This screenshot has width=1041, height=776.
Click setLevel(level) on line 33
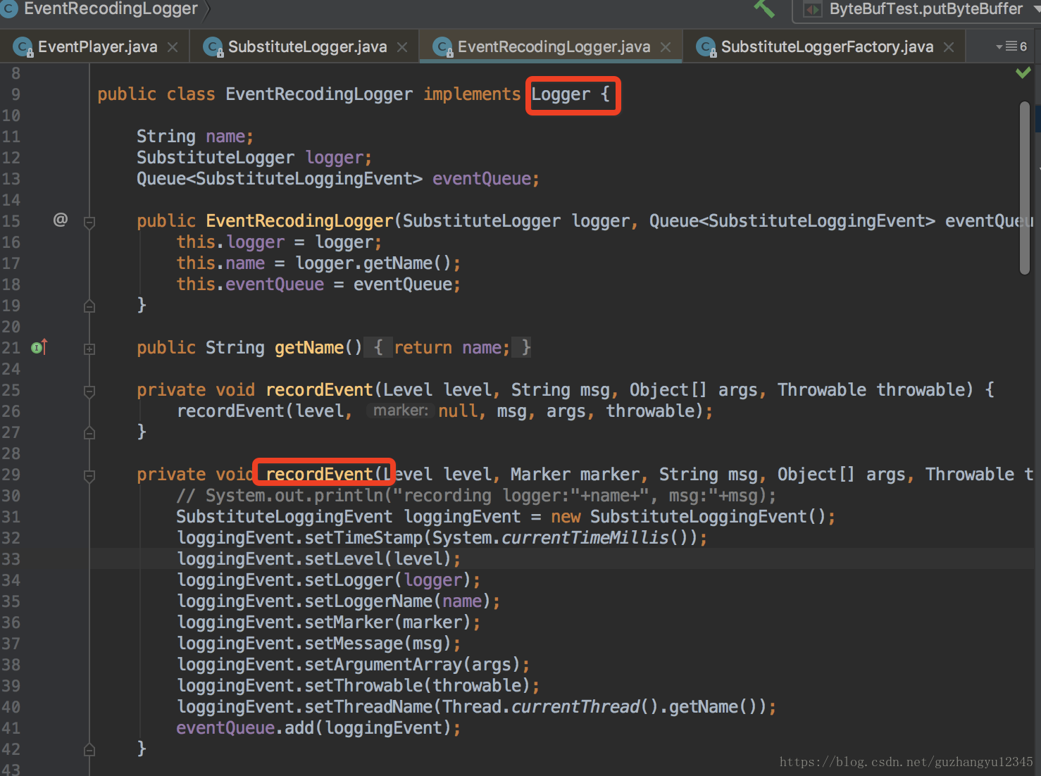click(x=378, y=559)
